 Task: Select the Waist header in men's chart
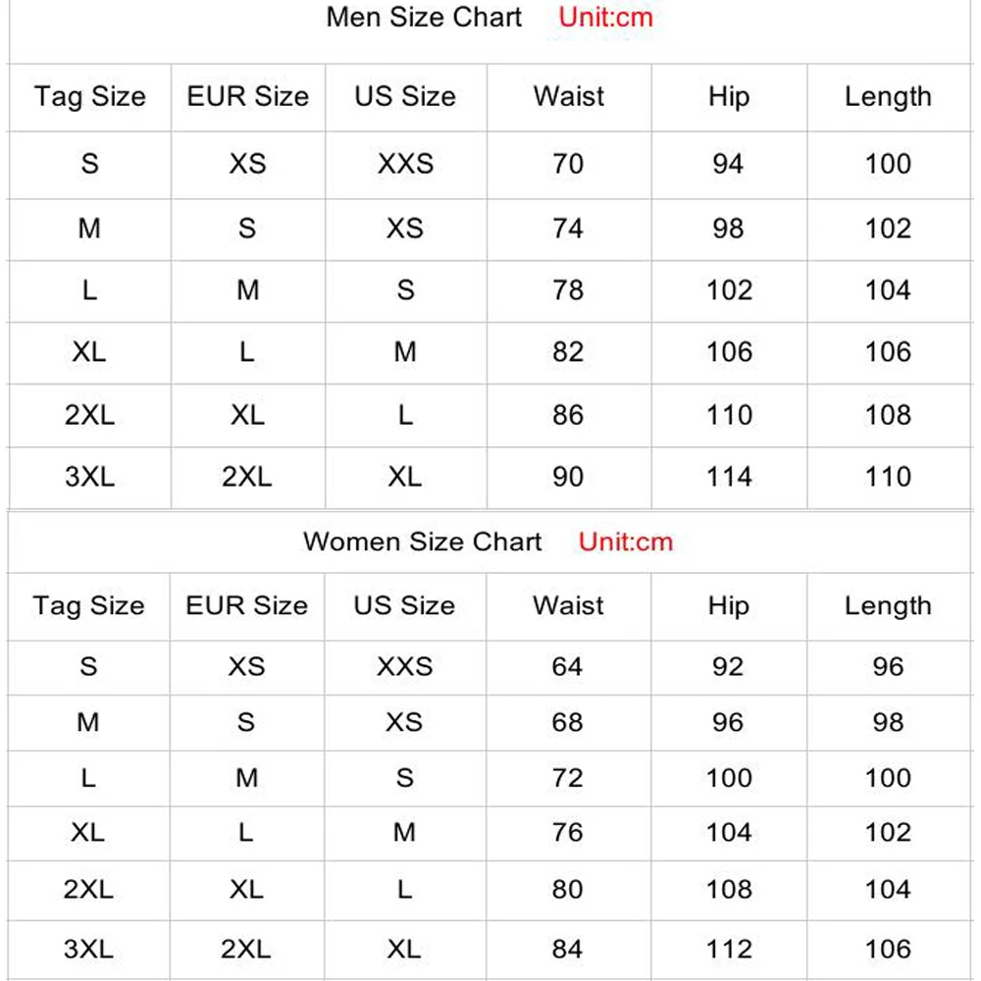569,96
